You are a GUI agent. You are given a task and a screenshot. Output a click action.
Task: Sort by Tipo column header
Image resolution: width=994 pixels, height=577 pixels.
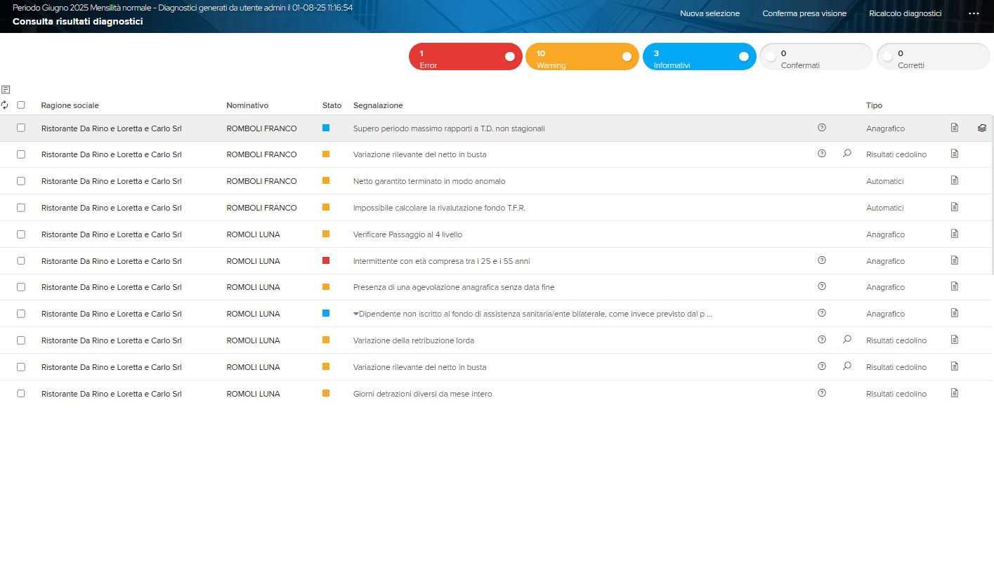point(874,105)
